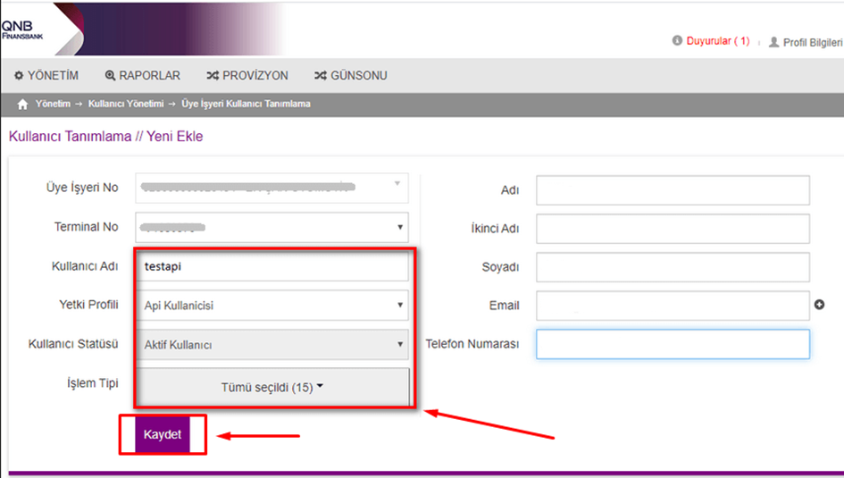
Task: Focus the Kullanıcı Adı text field
Action: click(x=272, y=266)
